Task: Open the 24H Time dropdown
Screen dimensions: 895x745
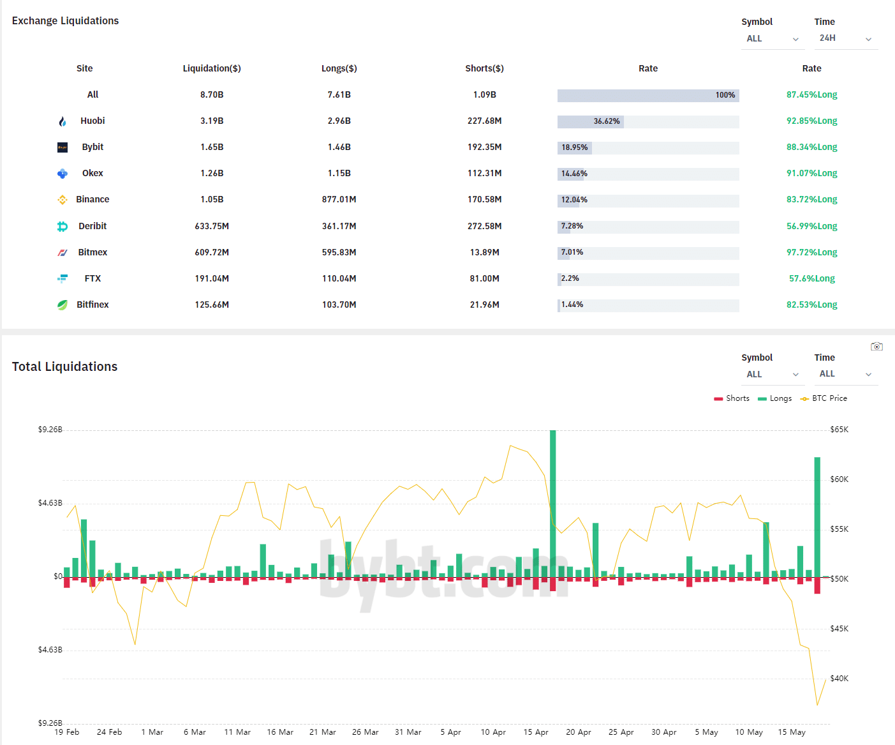Action: [845, 38]
